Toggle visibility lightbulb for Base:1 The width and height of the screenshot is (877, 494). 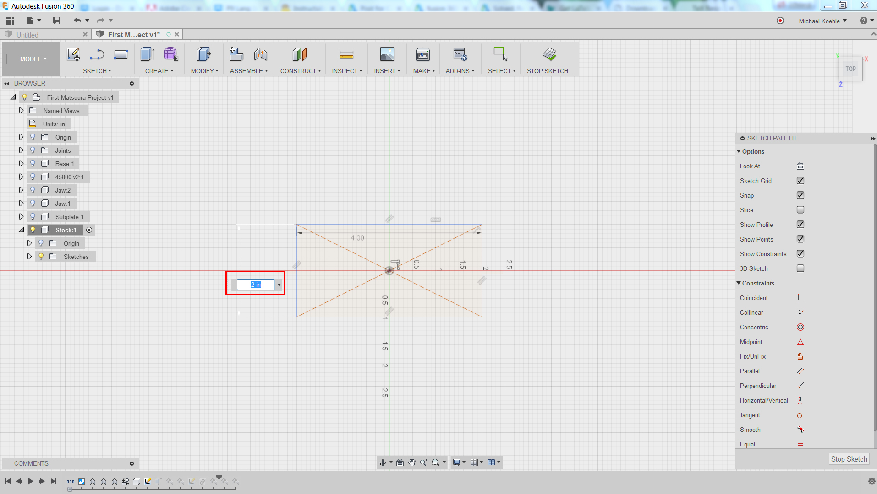(x=33, y=163)
